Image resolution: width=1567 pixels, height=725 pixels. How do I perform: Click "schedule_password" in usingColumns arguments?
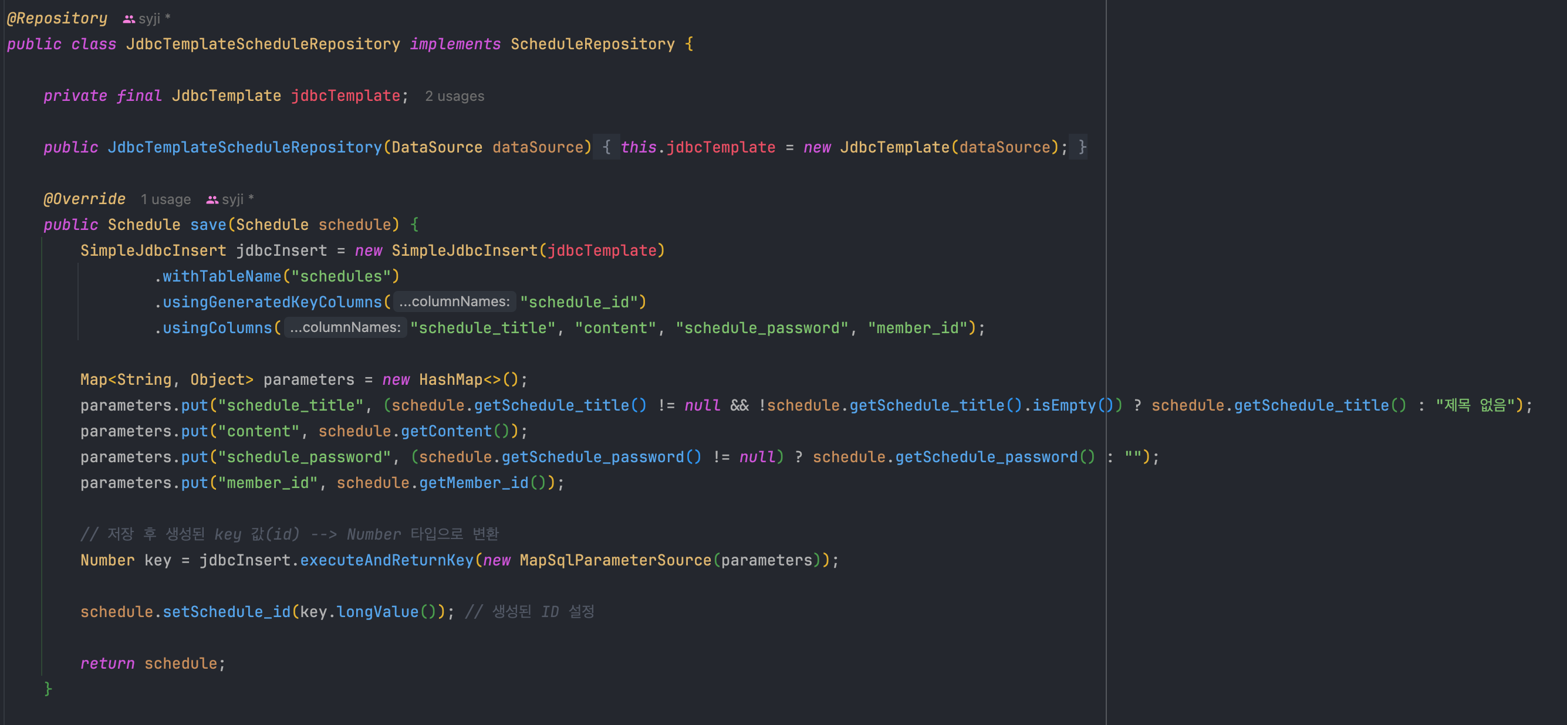pos(762,328)
